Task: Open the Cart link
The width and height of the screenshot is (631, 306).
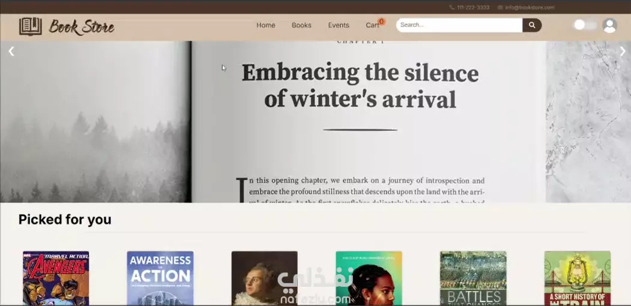Action: click(x=372, y=25)
